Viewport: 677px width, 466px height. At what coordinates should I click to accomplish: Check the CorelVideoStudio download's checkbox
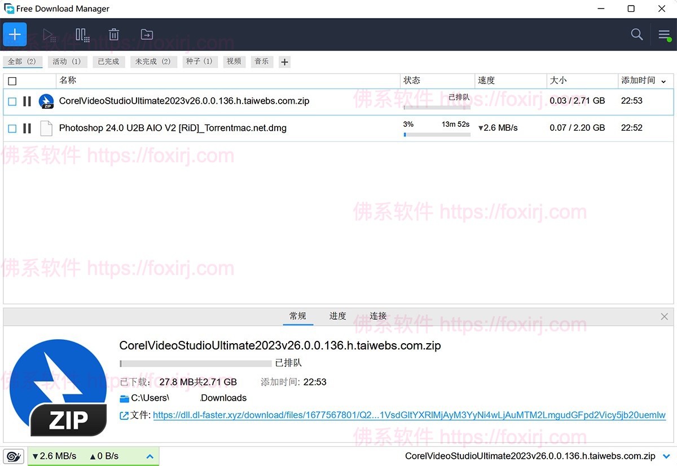point(12,101)
